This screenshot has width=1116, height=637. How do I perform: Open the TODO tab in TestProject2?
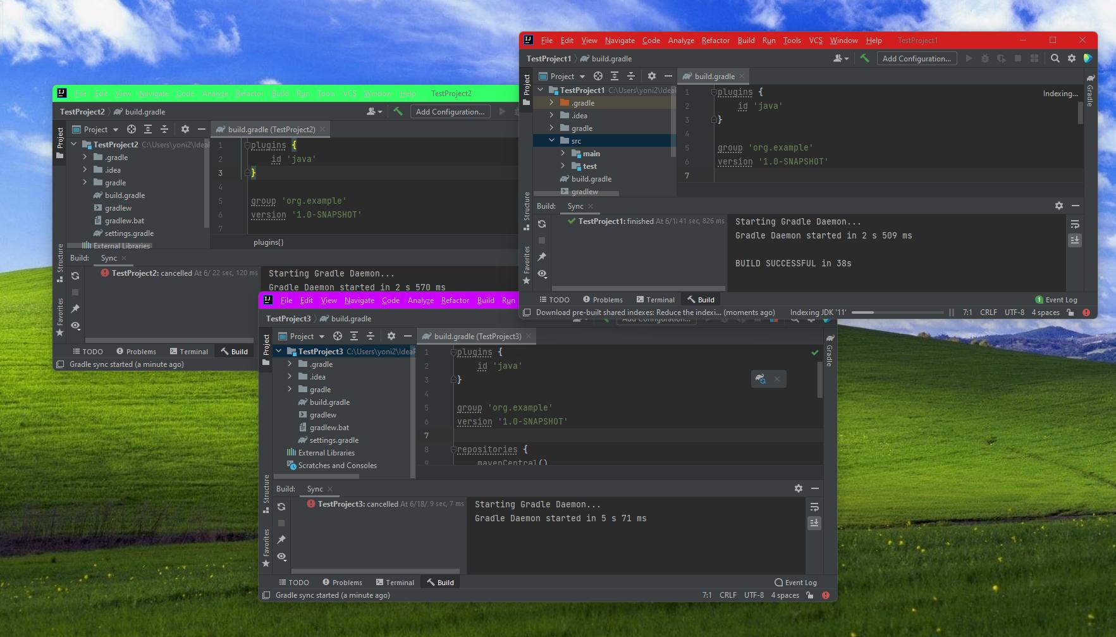[x=87, y=352]
